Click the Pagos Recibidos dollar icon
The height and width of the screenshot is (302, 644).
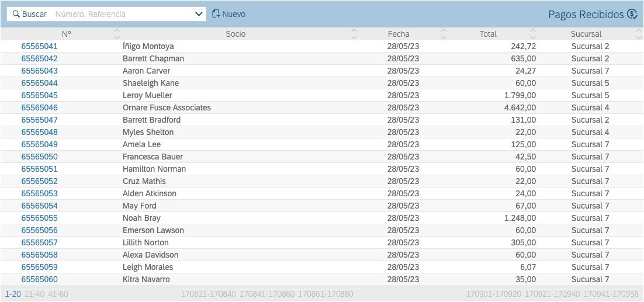coord(632,14)
